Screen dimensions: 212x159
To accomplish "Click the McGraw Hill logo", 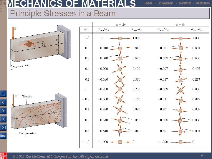I will [x=3, y=155].
